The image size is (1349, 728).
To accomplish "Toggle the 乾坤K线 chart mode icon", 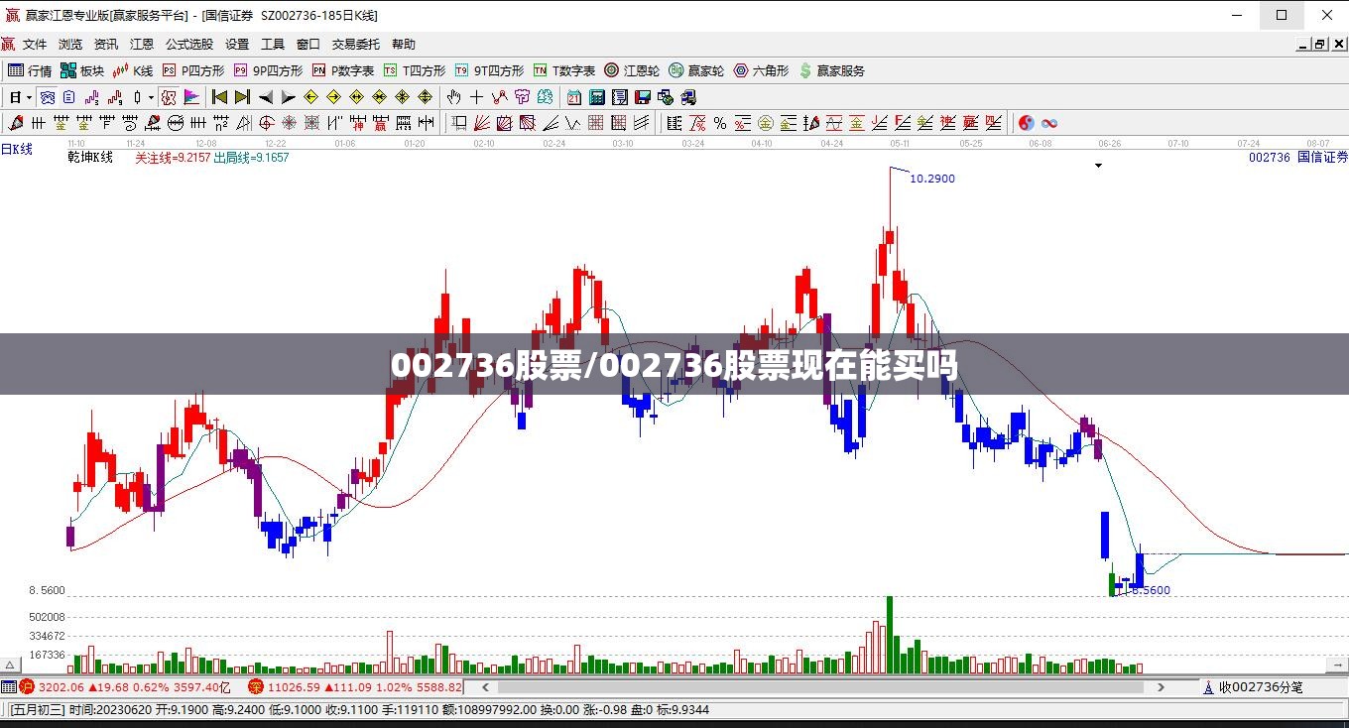I will pos(169,97).
